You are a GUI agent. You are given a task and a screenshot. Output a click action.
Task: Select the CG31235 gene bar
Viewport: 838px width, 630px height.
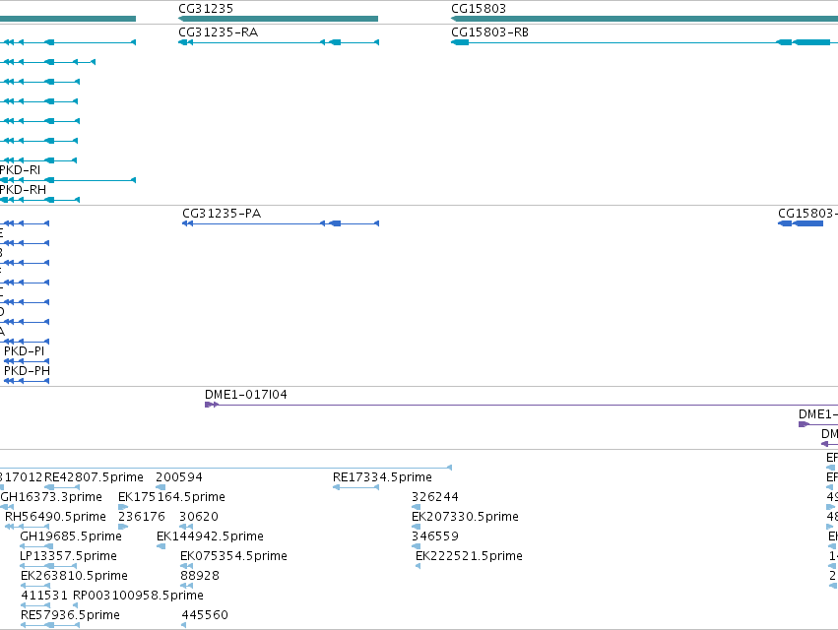tap(278, 19)
